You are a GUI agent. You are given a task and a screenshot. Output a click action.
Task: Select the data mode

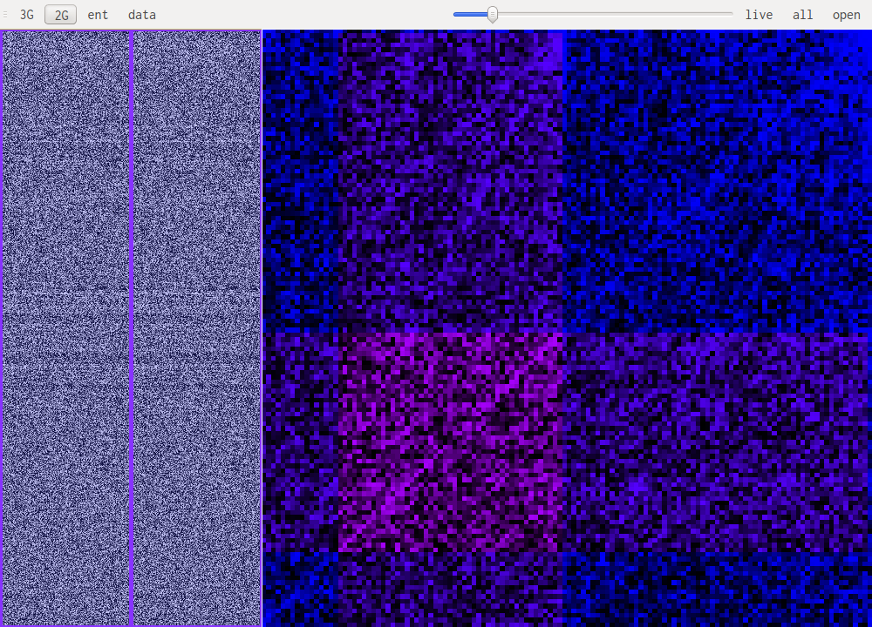[142, 15]
